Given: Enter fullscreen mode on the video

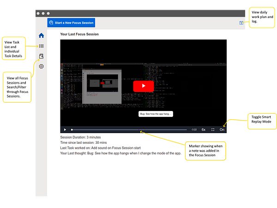Looking at the screenshot, I should tap(213, 129).
